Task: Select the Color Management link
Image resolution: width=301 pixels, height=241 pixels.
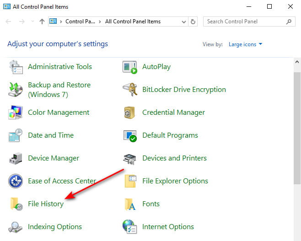Action: click(x=59, y=112)
